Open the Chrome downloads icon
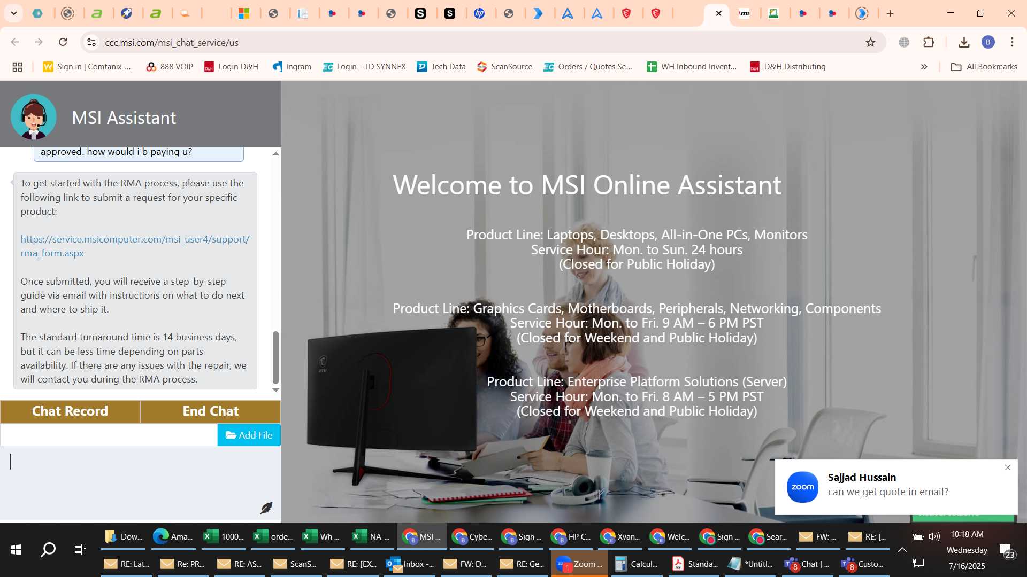Viewport: 1027px width, 577px height. pos(964,42)
